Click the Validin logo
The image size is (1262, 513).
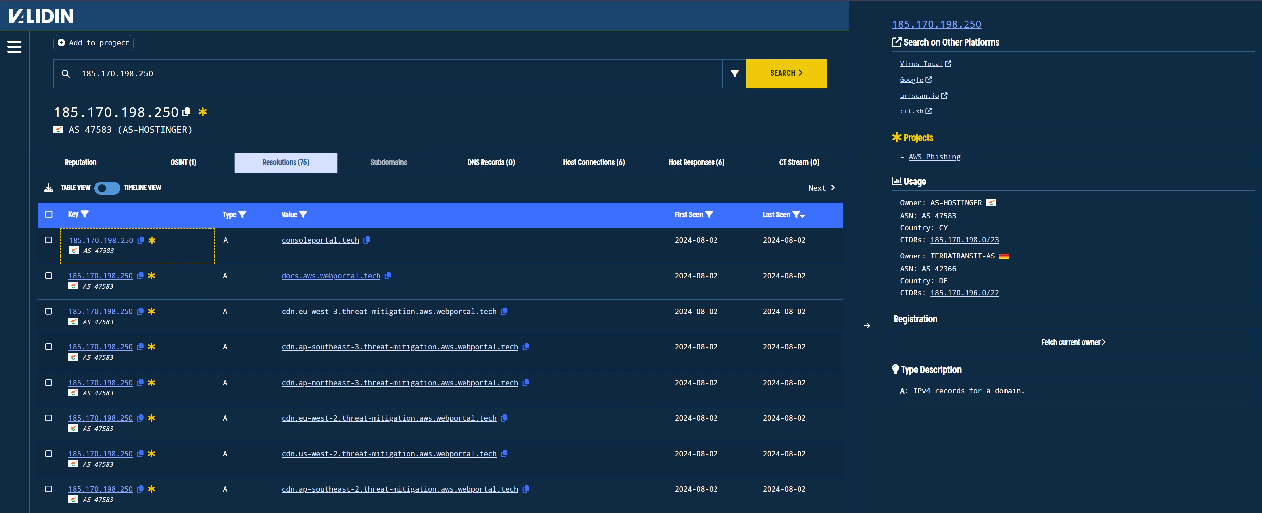tap(41, 16)
